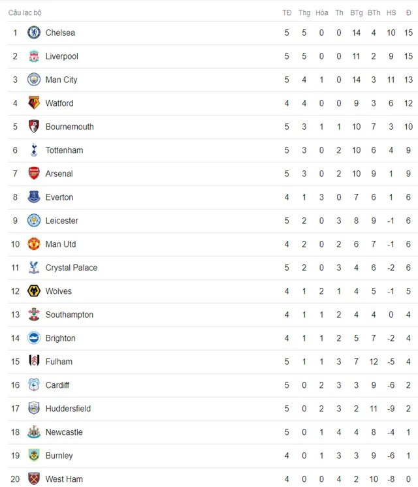Click the West Ham club crest

click(x=34, y=479)
